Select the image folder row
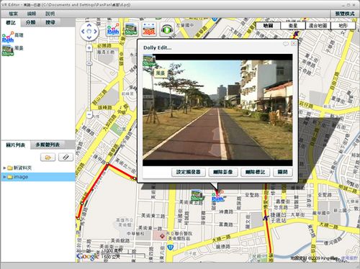 (38, 177)
